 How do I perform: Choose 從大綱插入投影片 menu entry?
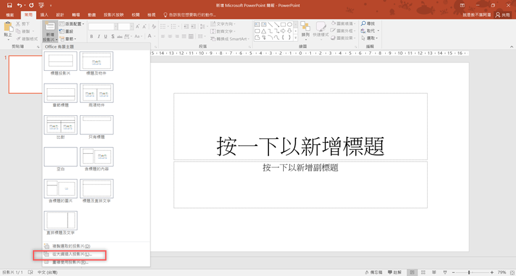[71, 254]
